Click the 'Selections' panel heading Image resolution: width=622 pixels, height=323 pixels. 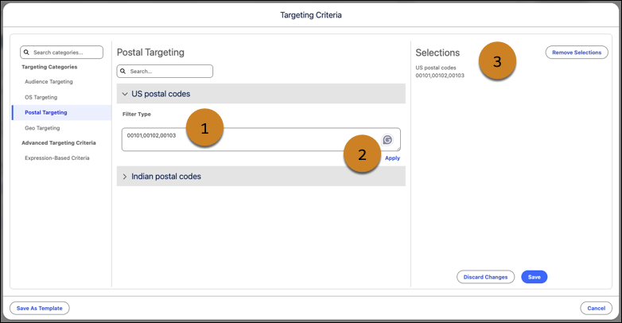point(437,53)
